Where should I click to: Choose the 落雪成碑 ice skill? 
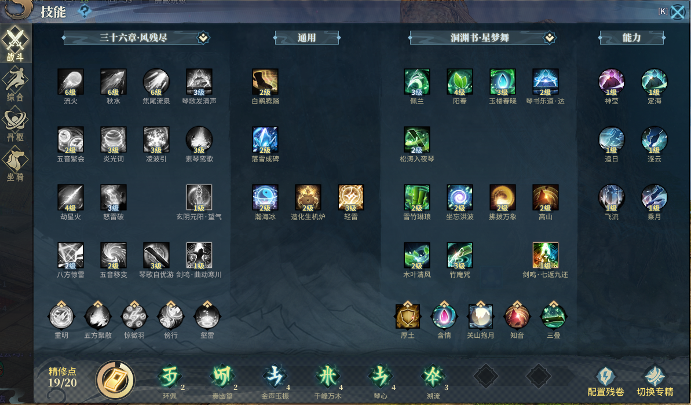[265, 139]
